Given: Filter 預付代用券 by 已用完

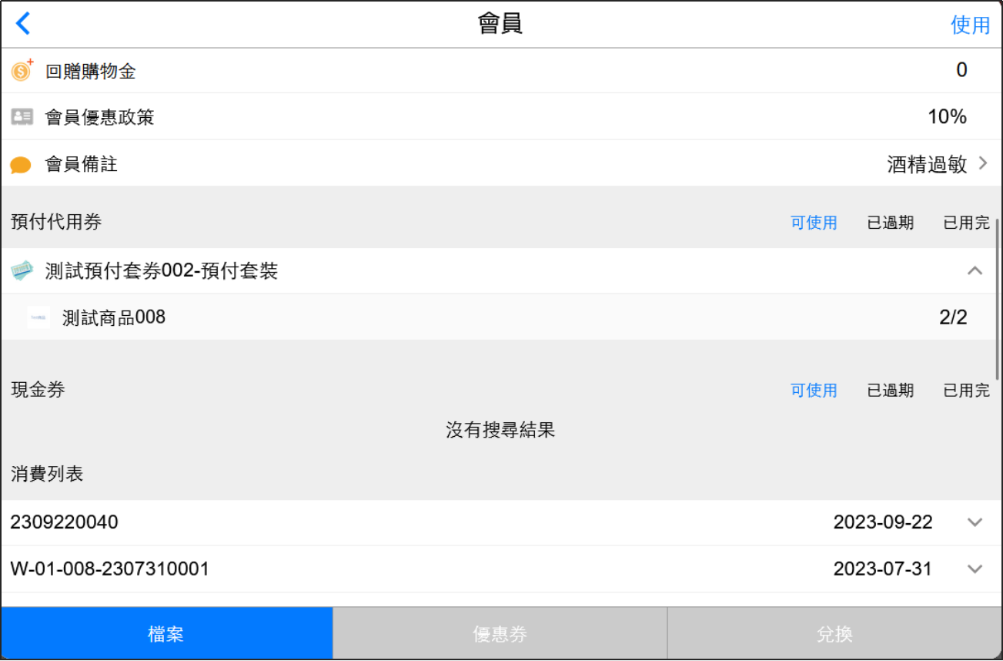Looking at the screenshot, I should click(966, 223).
